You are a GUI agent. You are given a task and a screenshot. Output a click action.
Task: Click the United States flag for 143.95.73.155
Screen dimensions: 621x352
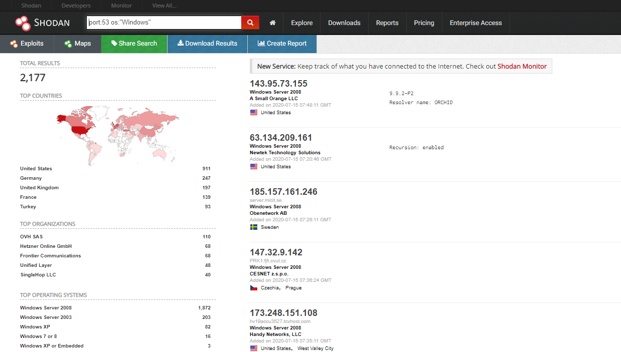pyautogui.click(x=254, y=113)
